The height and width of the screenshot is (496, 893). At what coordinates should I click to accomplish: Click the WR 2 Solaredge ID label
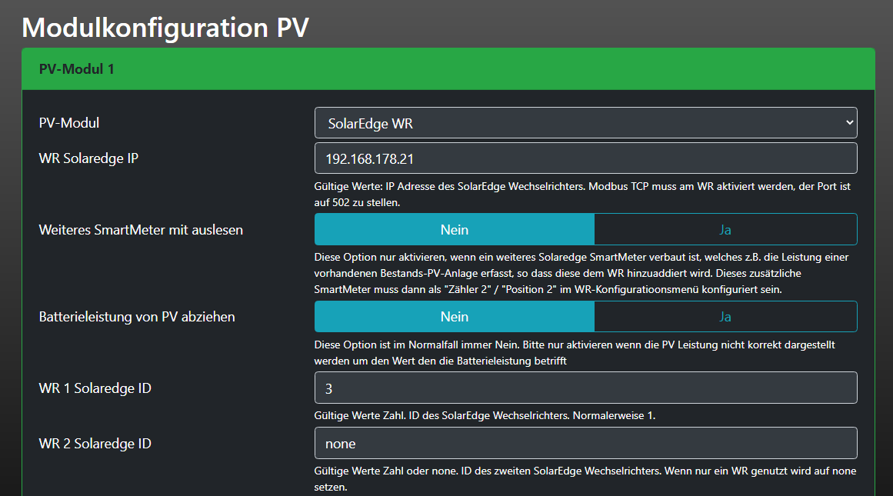[95, 444]
